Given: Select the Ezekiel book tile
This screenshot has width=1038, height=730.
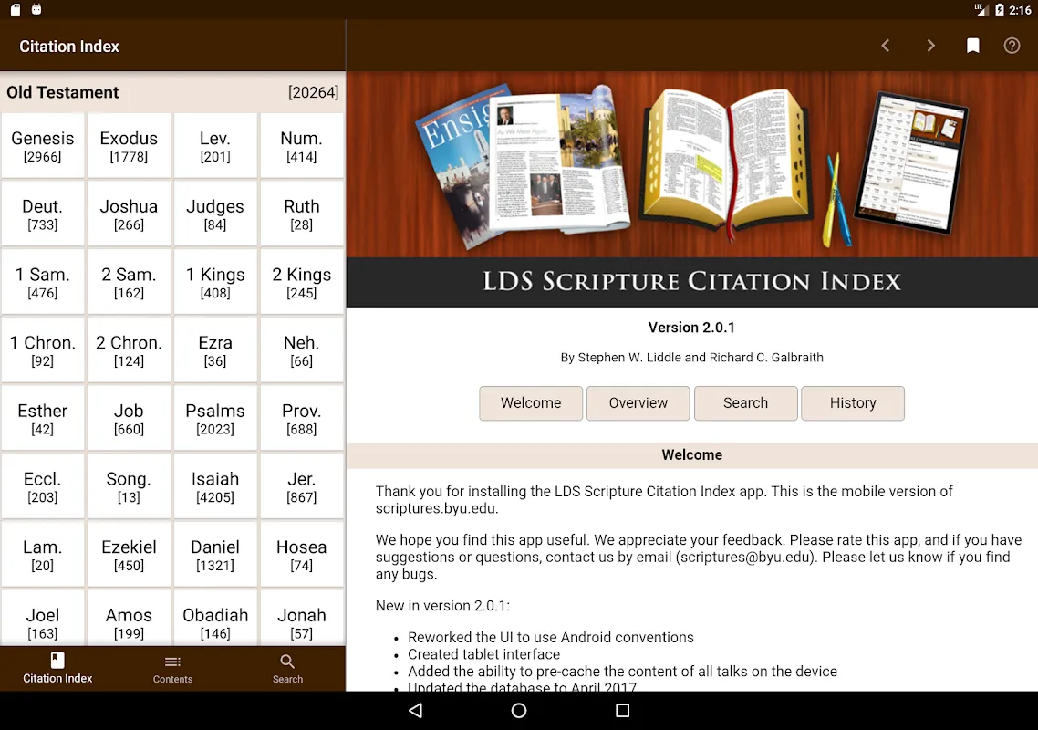Looking at the screenshot, I should coord(130,555).
